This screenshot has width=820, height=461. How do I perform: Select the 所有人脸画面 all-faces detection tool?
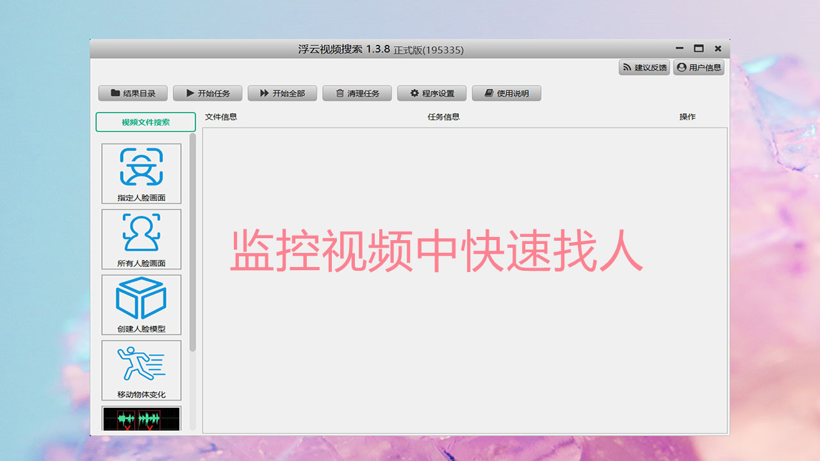(x=141, y=238)
